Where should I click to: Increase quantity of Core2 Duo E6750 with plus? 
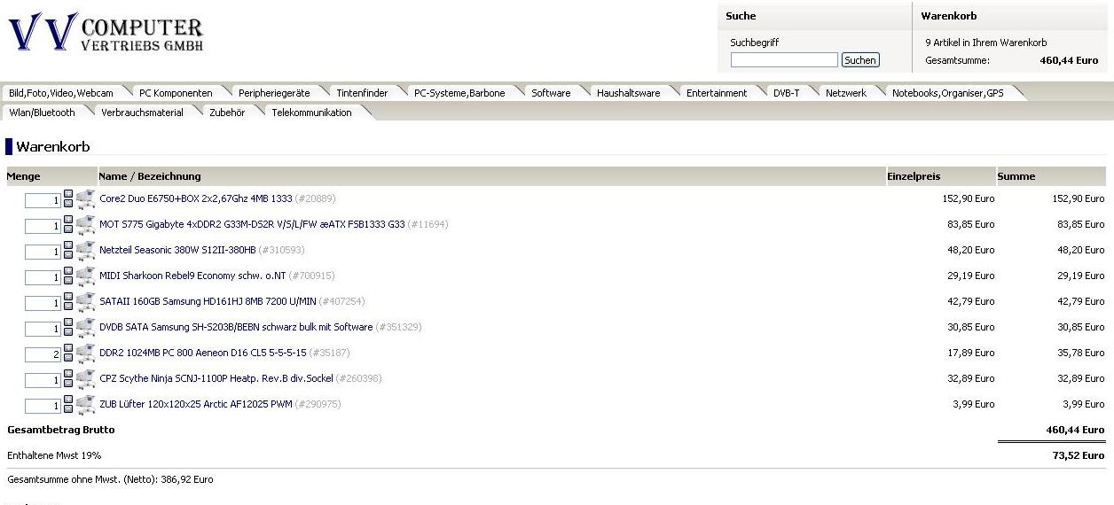click(68, 193)
